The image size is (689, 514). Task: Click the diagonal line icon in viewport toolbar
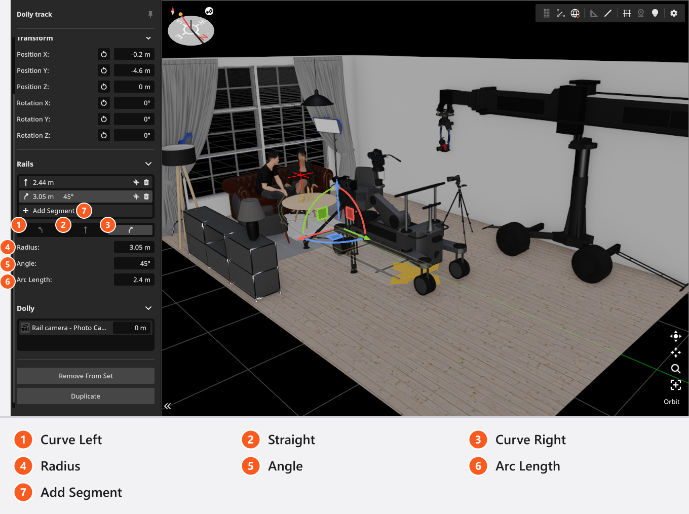[x=608, y=13]
